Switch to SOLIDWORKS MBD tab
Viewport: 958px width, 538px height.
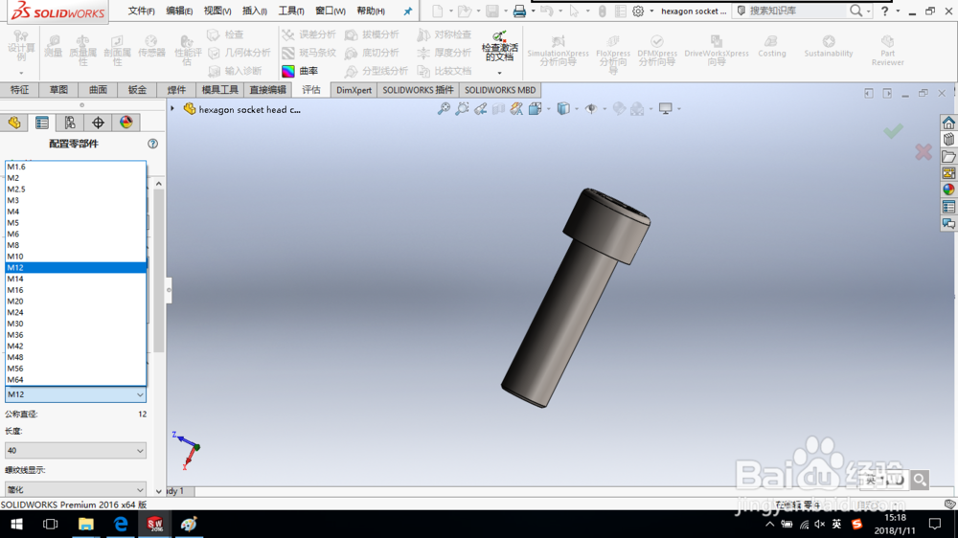click(500, 90)
